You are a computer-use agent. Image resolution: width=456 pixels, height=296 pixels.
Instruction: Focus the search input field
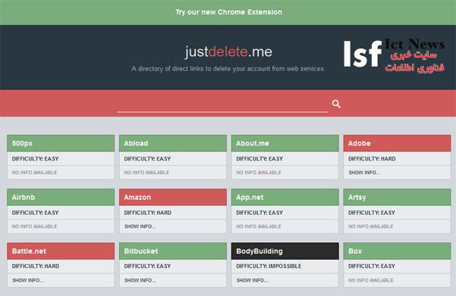[x=222, y=104]
